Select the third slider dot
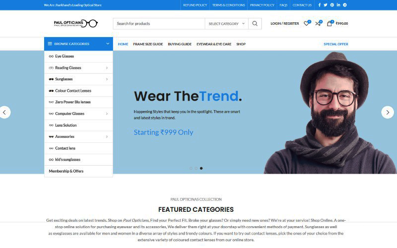Image resolution: width=397 pixels, height=248 pixels. click(x=201, y=168)
